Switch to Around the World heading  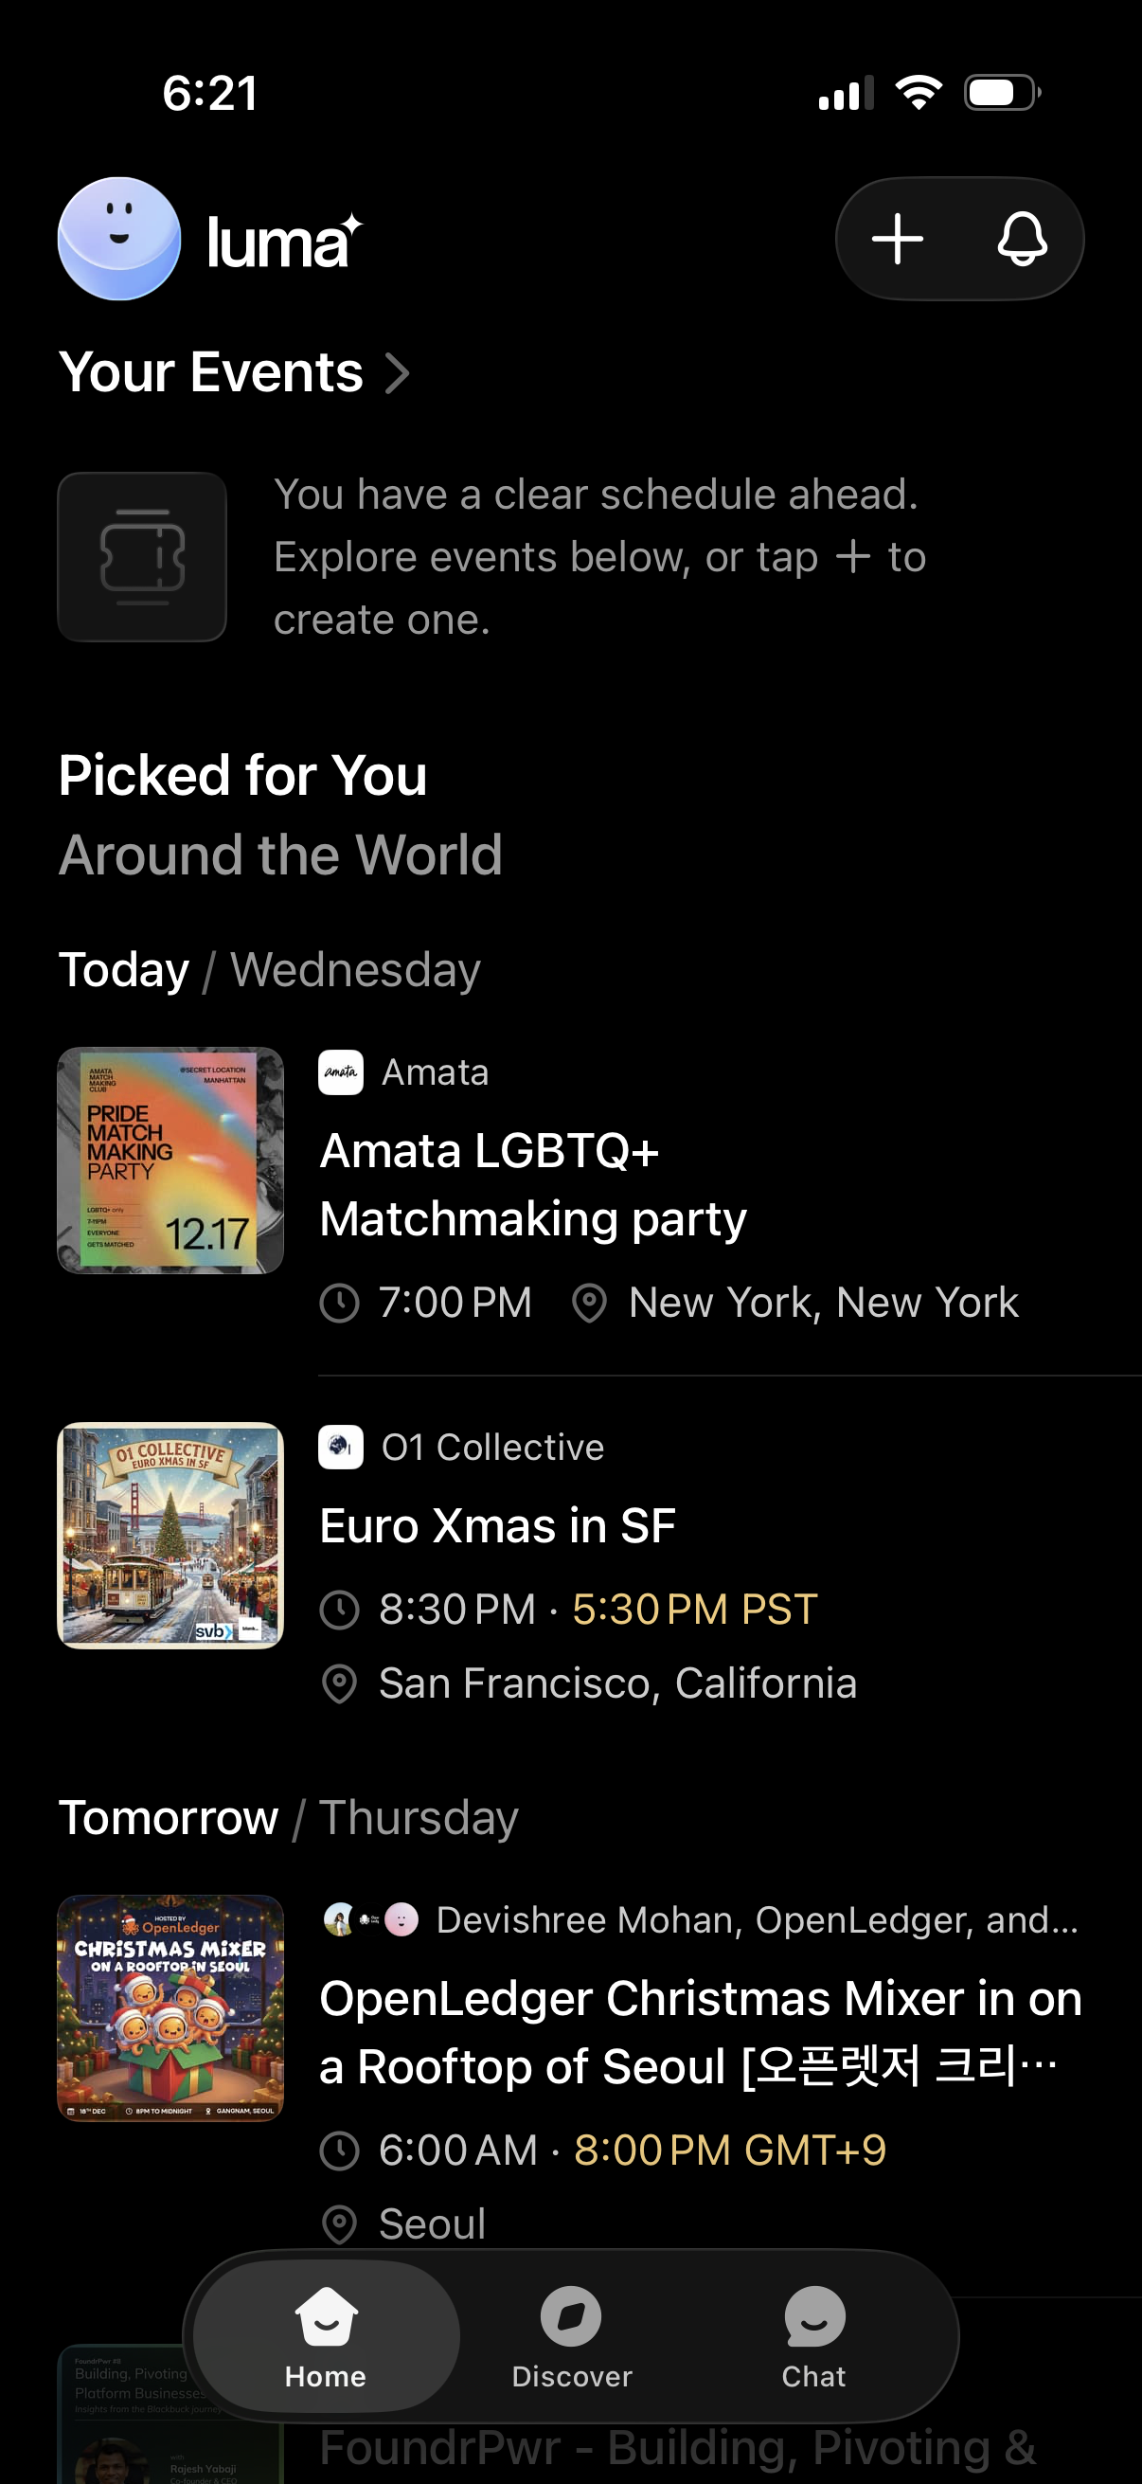[280, 855]
